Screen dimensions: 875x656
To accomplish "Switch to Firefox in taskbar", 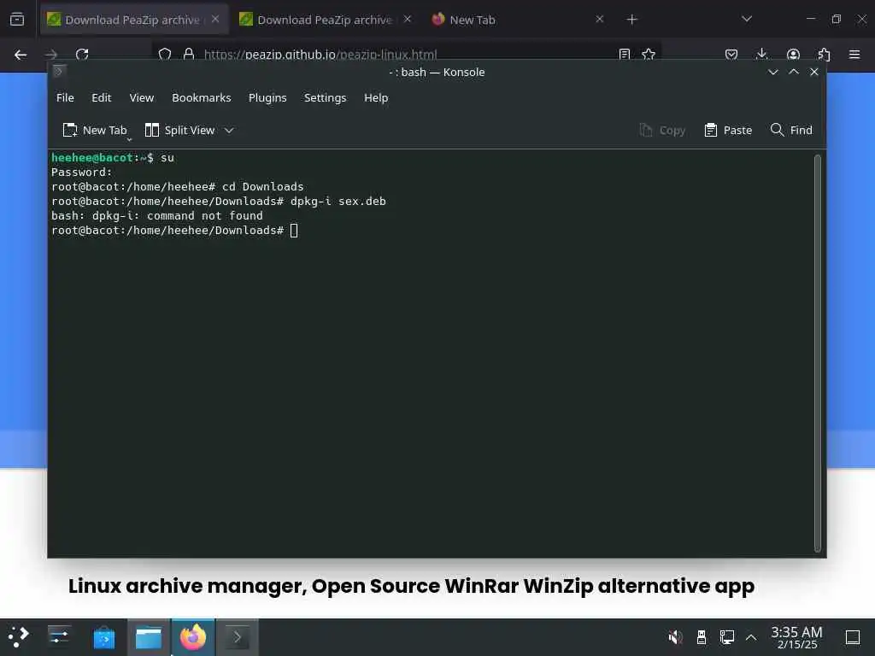I will click(193, 637).
